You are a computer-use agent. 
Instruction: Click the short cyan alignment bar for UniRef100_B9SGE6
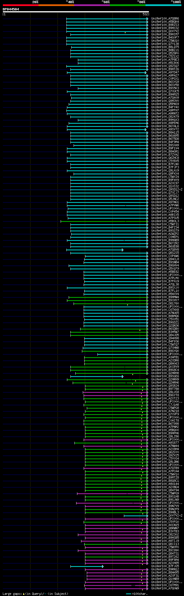pos(97,376)
